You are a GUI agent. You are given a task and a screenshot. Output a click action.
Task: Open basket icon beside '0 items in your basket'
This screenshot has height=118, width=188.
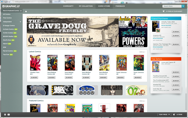(x=163, y=11)
